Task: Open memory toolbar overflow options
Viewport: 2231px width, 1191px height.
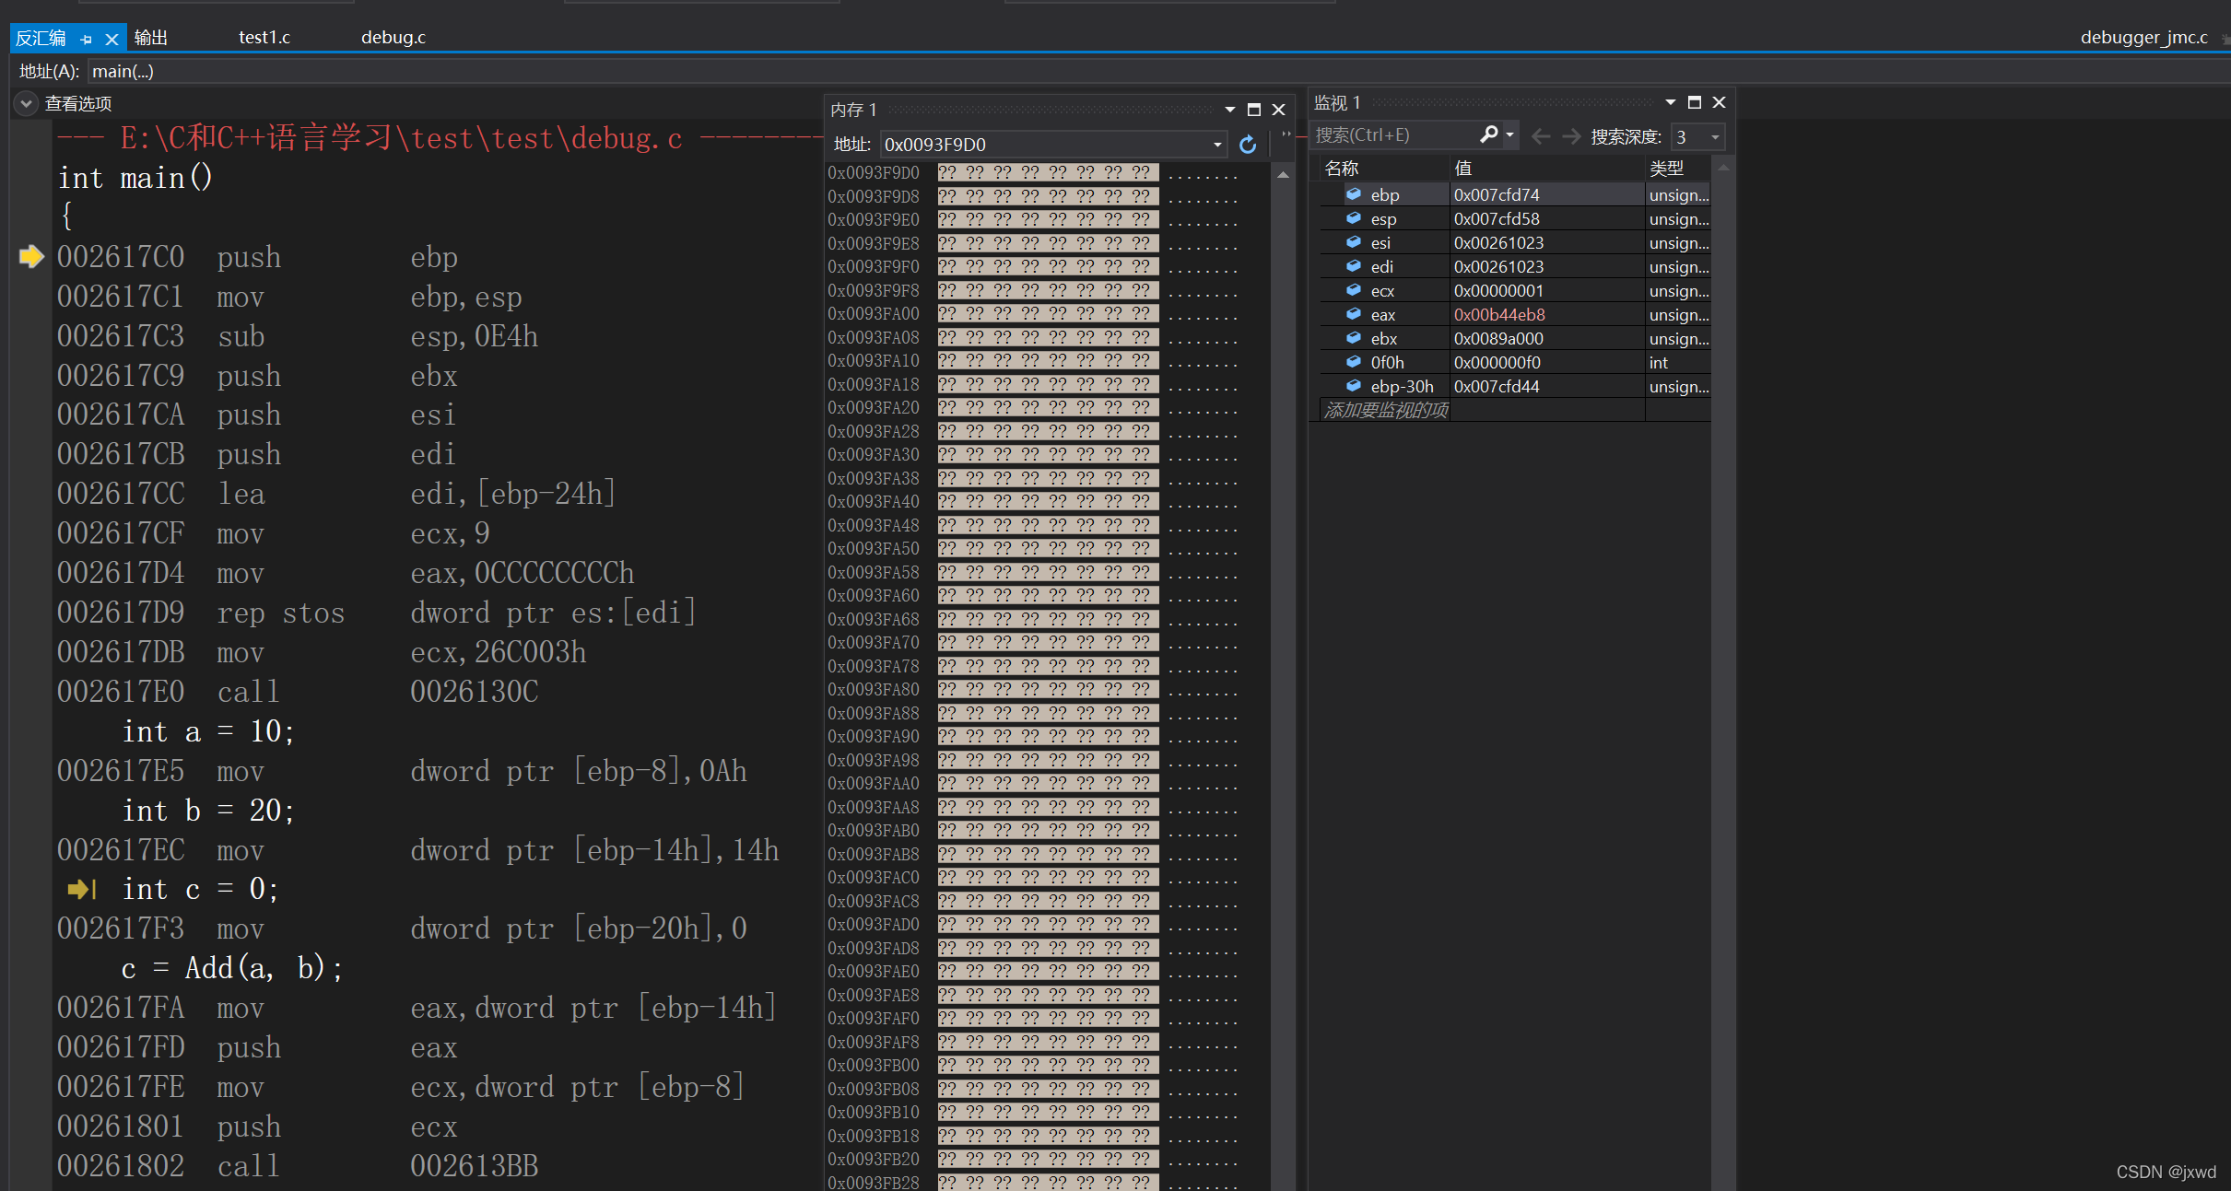Action: point(1286,134)
